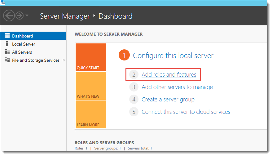Click the back navigation arrow button
The width and height of the screenshot is (272, 156).
[9, 16]
